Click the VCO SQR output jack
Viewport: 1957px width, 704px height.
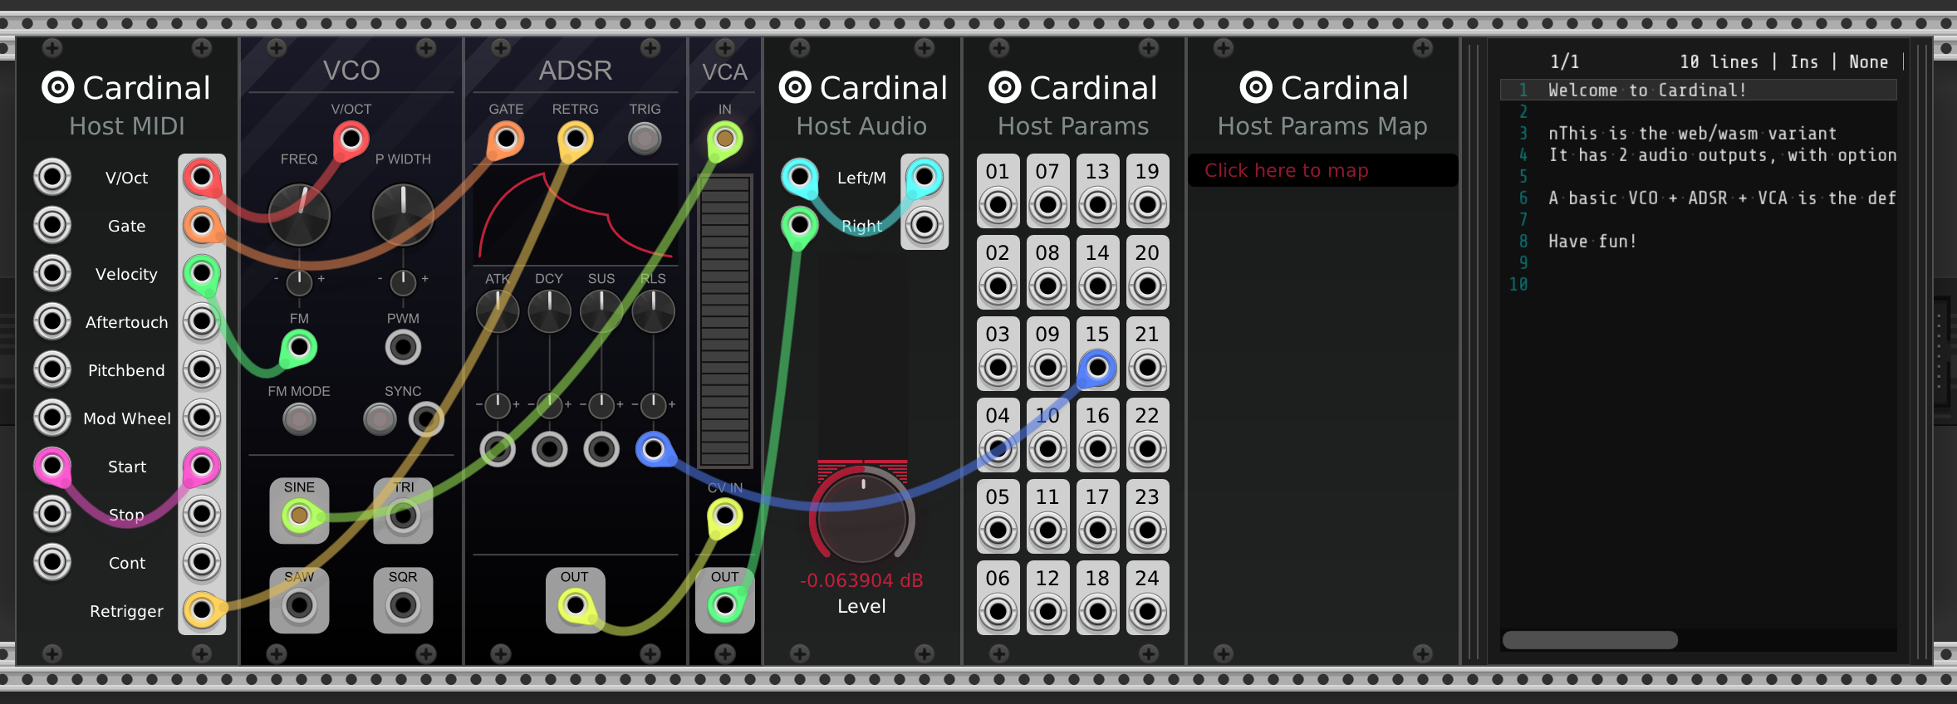403,605
